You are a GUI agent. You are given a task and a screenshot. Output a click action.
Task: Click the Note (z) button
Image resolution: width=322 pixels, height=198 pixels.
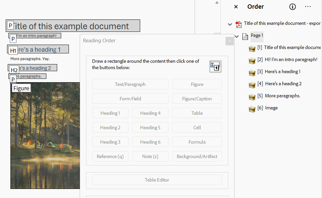click(150, 156)
